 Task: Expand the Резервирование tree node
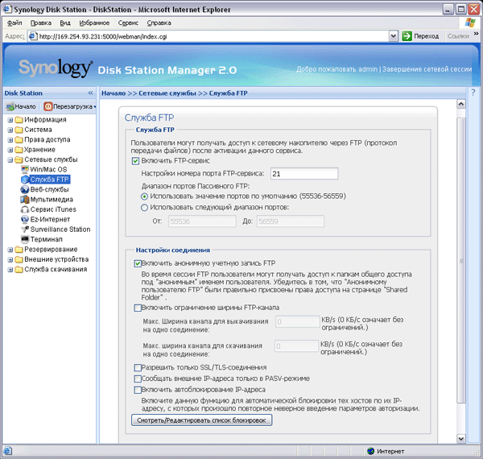10,250
